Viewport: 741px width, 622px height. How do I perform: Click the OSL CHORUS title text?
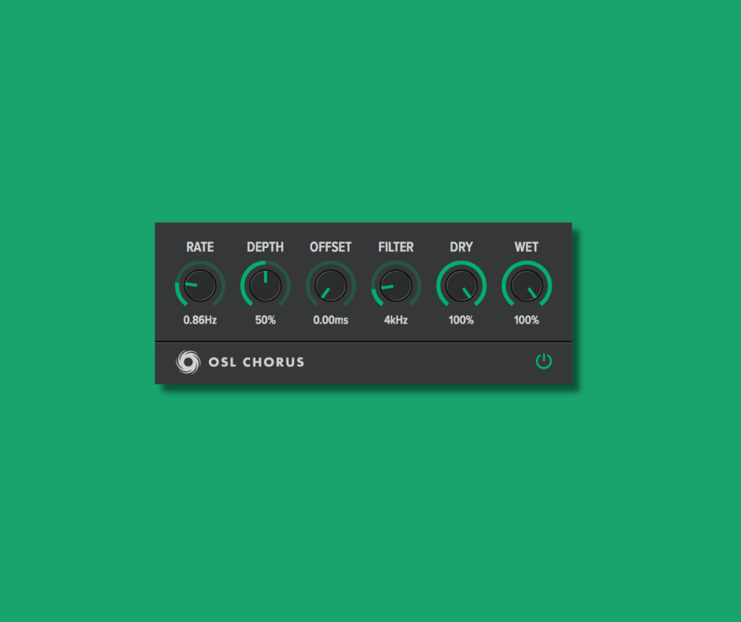(x=256, y=362)
